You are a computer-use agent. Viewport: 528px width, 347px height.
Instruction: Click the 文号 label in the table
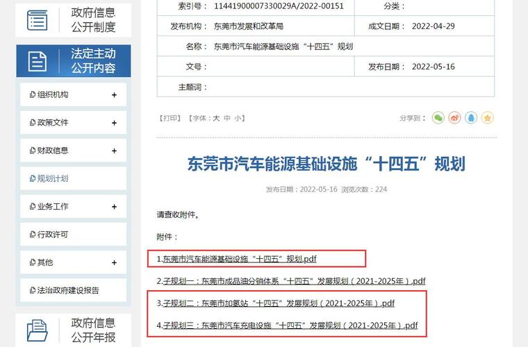pos(196,67)
